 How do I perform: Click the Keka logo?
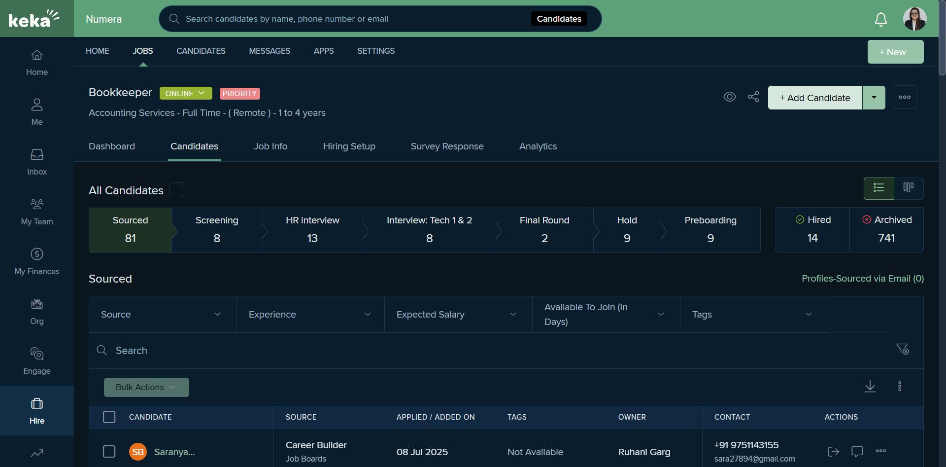(34, 19)
